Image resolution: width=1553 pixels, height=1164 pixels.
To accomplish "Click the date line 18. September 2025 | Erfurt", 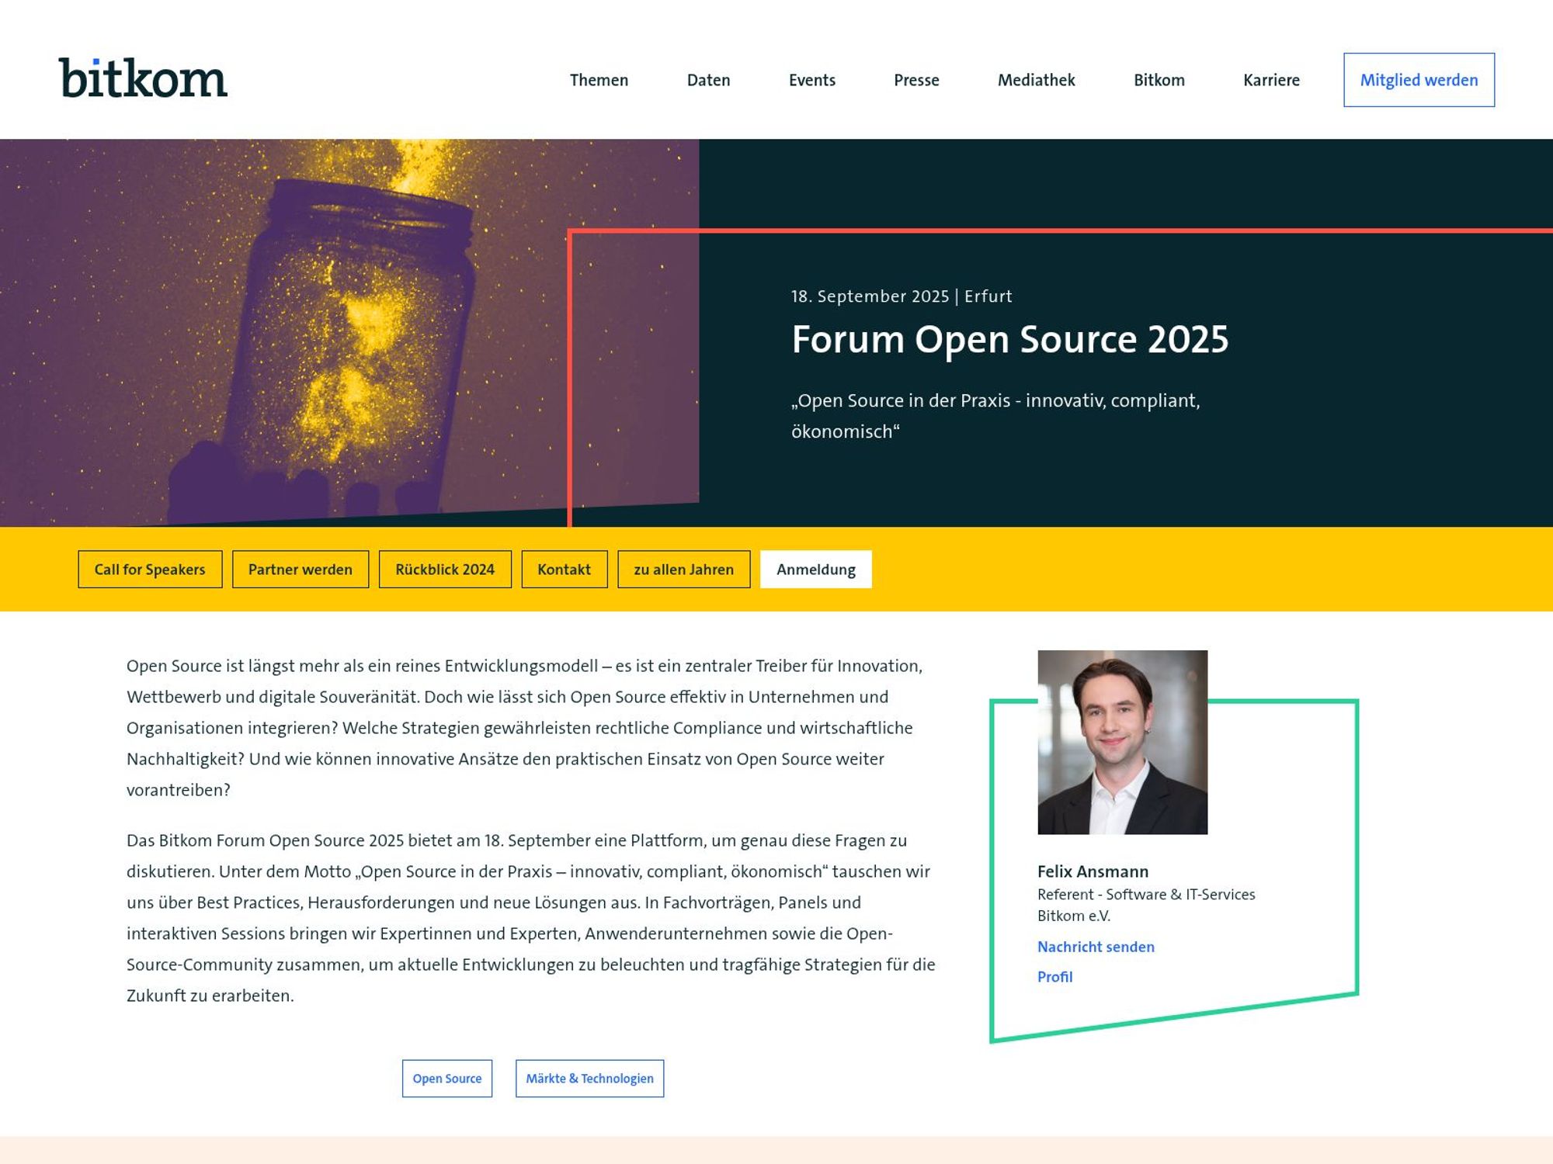I will 902,296.
